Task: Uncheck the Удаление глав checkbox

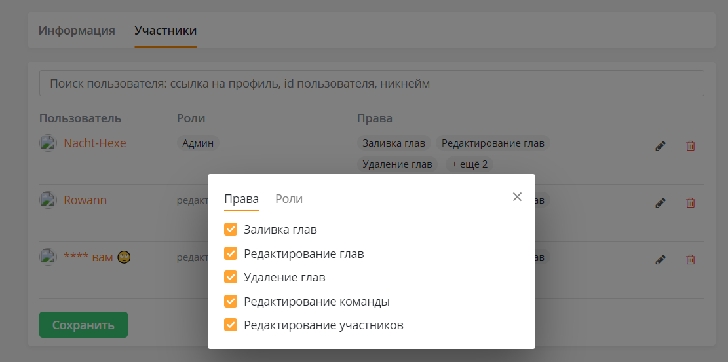Action: pyautogui.click(x=231, y=277)
